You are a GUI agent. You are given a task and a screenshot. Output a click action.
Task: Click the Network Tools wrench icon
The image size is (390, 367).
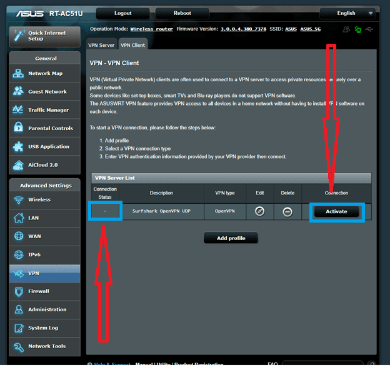[19, 347]
